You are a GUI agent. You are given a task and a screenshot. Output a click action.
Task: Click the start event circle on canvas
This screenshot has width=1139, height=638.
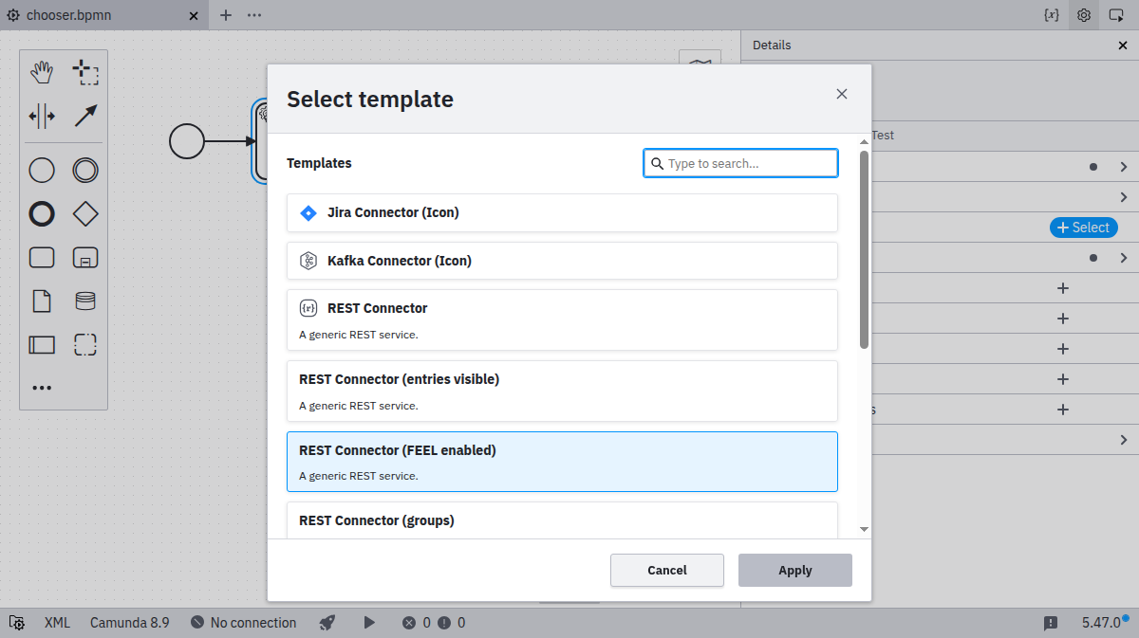[x=187, y=141]
